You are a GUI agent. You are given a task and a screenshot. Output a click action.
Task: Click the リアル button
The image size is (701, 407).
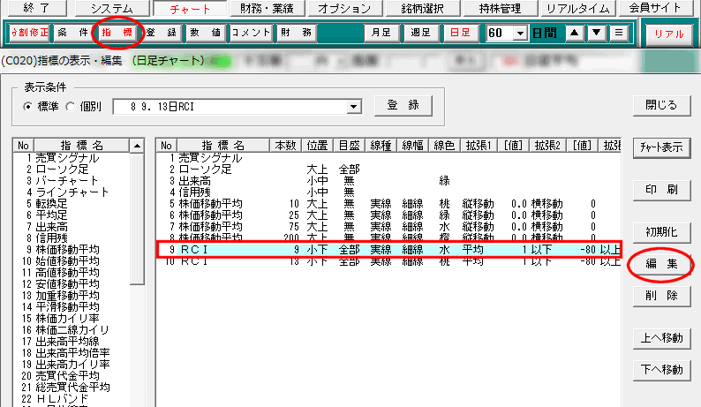coord(668,33)
